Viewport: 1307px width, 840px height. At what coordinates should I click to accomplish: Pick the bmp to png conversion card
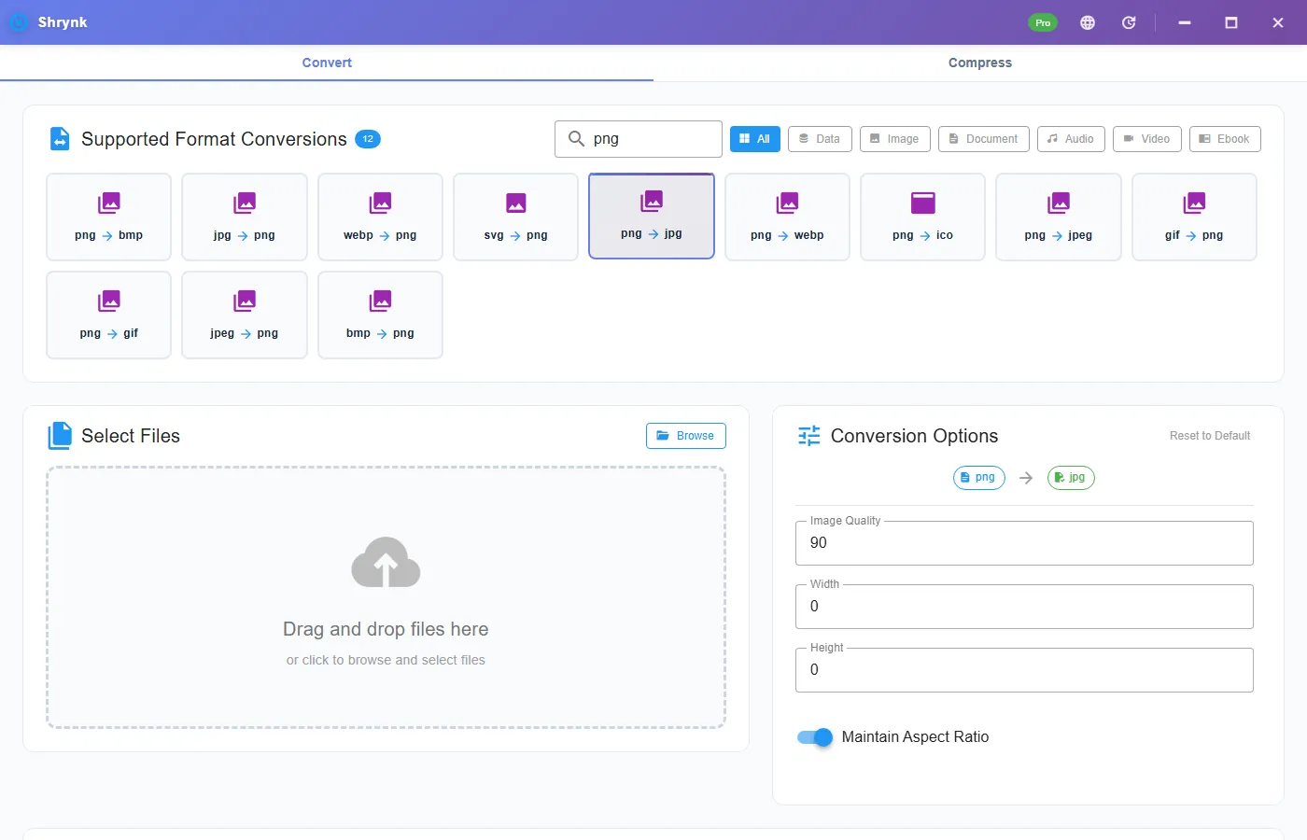[x=380, y=315]
